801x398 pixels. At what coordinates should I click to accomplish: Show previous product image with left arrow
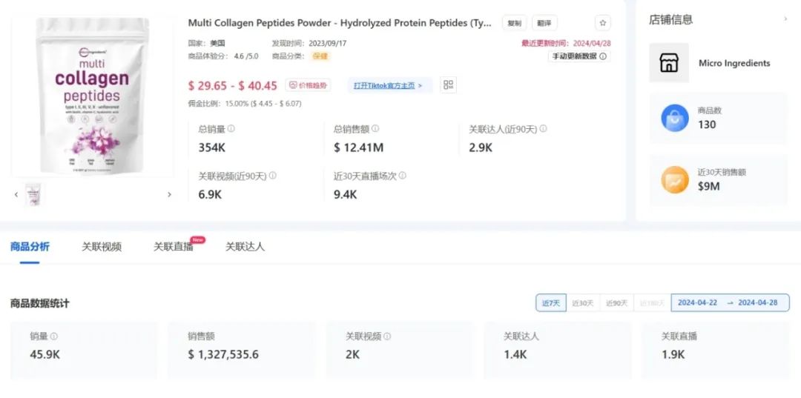pyautogui.click(x=16, y=194)
